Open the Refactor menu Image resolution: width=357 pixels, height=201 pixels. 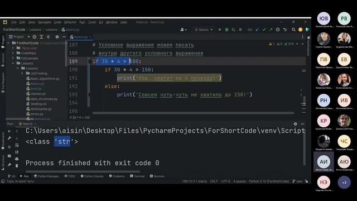(70, 22)
